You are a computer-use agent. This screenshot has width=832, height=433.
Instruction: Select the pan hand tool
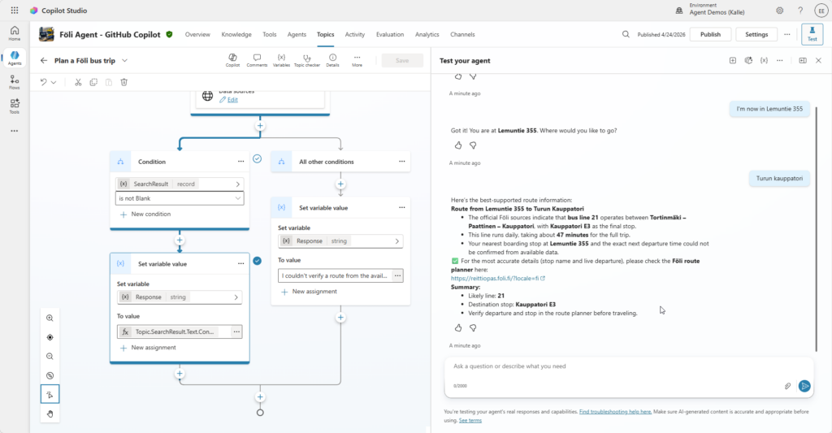point(50,414)
